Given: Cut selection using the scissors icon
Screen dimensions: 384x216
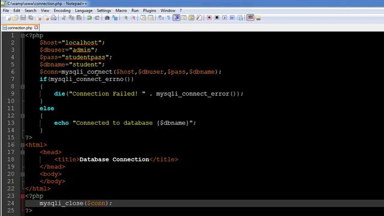Looking at the screenshot, I should click(64, 17).
